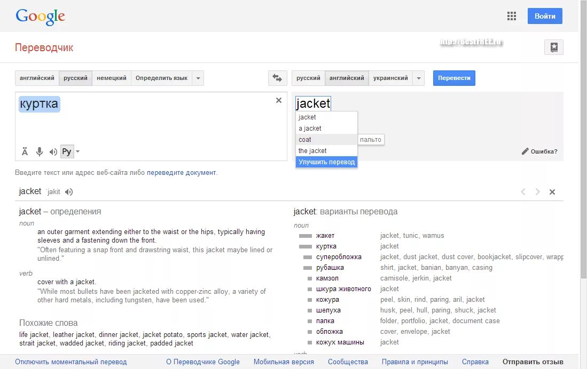The image size is (587, 369).
Task: Click translation variant шкура животного
Action: pyautogui.click(x=343, y=289)
